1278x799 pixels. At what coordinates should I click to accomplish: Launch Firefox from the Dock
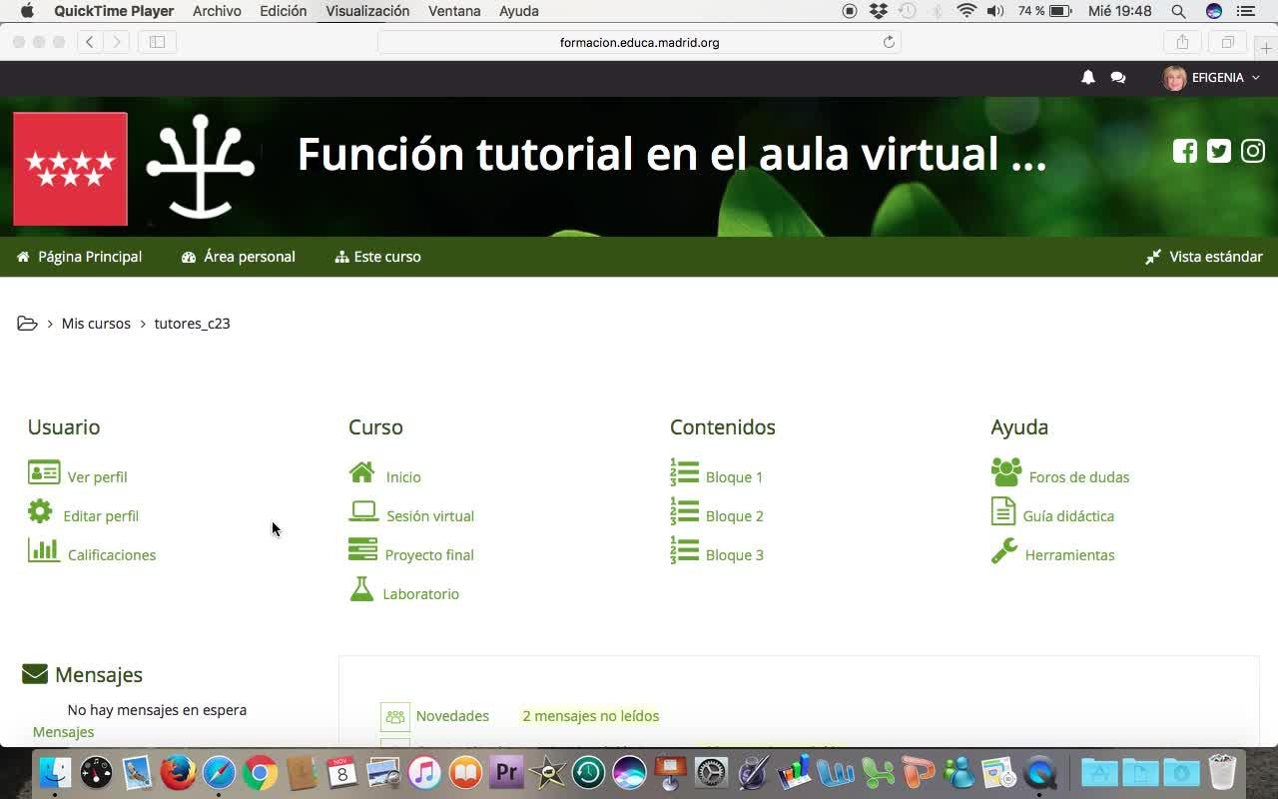[178, 772]
